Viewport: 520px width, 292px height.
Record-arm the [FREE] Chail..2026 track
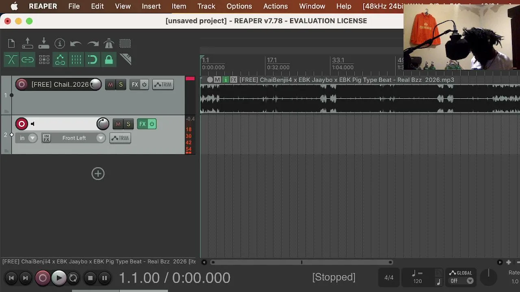pyautogui.click(x=22, y=84)
